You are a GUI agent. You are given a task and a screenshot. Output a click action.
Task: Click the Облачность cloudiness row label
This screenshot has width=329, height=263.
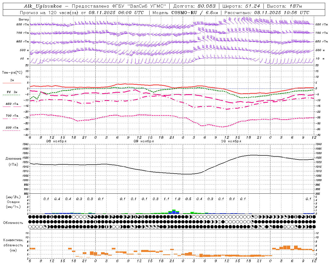[13, 223]
